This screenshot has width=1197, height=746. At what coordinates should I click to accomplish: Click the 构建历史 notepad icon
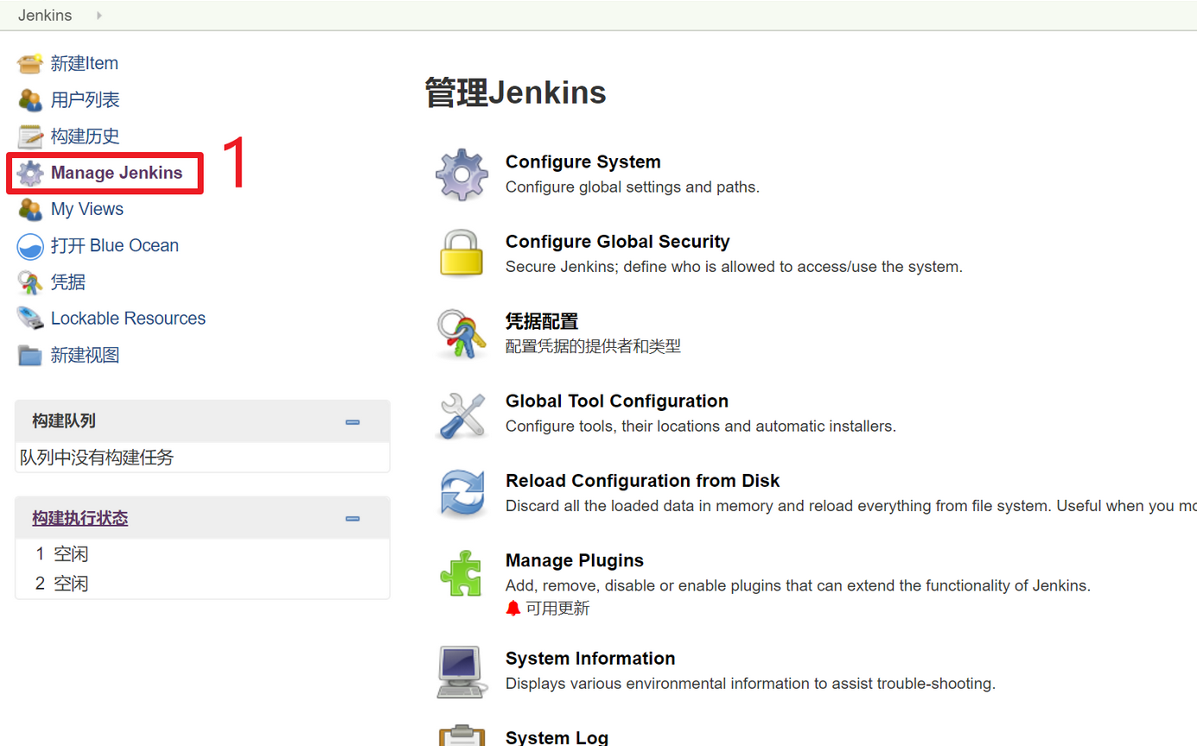pos(30,136)
